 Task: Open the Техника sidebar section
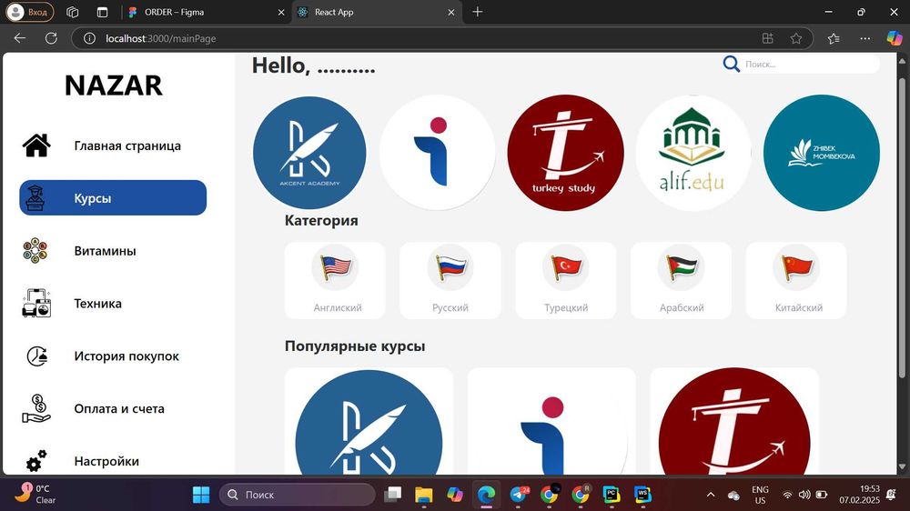[113, 304]
